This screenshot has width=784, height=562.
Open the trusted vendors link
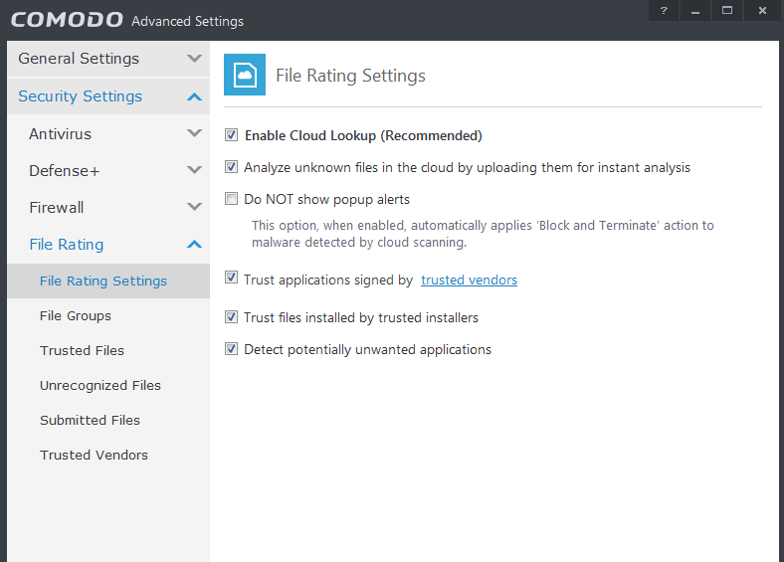(x=469, y=281)
